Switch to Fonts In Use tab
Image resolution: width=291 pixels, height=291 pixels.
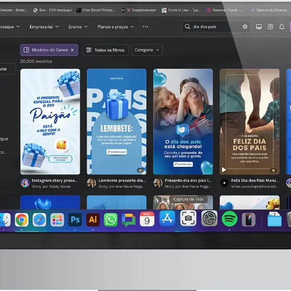(x=181, y=10)
